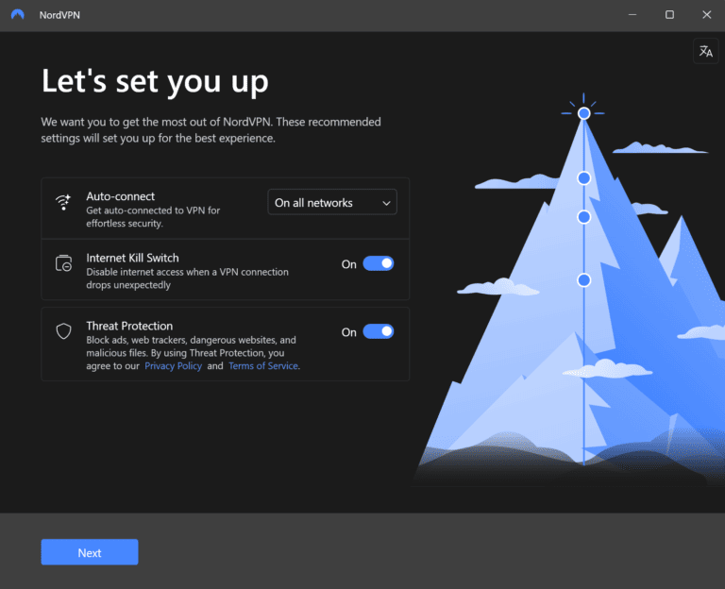
Task: Click the lowest progress dot on mountain
Action: (x=583, y=279)
